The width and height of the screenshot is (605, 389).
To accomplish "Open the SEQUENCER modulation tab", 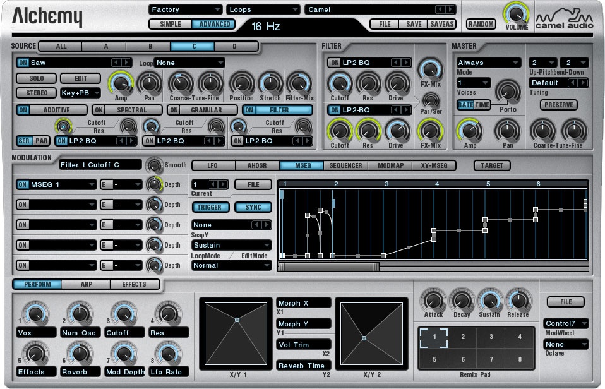I will [345, 165].
